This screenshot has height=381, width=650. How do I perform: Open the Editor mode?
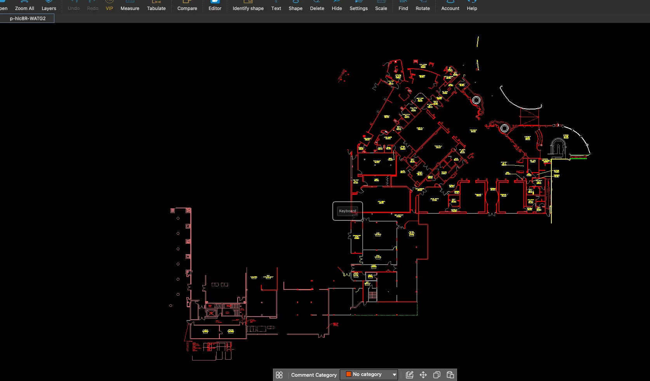click(215, 6)
